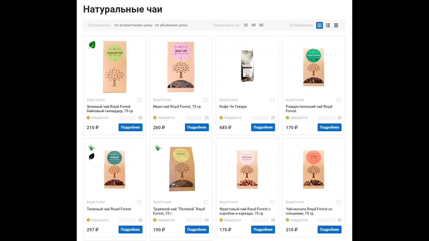429x241 pixels.
Task: Rate Зеленый чай using star rating
Action: tap(128, 118)
